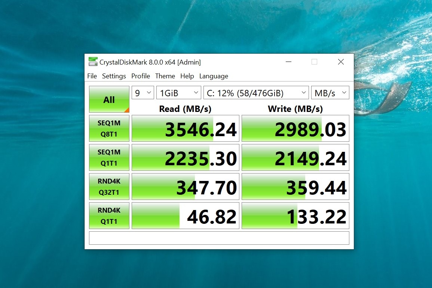The height and width of the screenshot is (288, 432).
Task: Open the drive selector C: 12% dropdown
Action: (x=256, y=93)
